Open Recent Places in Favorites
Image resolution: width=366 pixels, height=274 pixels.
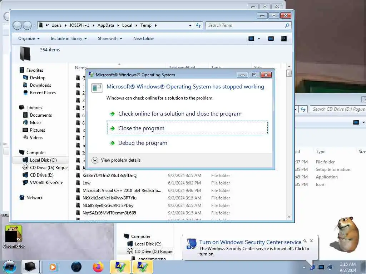pos(43,93)
